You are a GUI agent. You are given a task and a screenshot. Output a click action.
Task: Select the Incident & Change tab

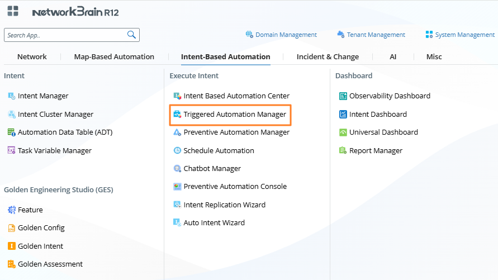(328, 57)
